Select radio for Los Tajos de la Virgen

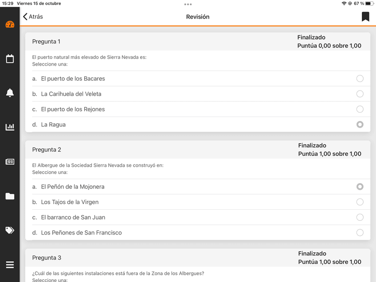(360, 202)
